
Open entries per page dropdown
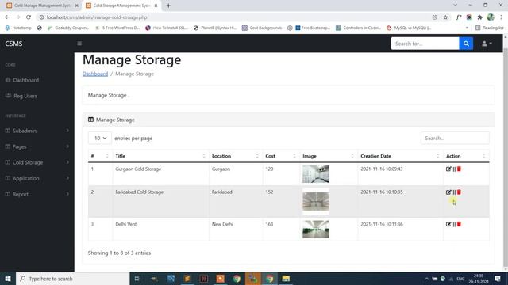[x=100, y=138]
